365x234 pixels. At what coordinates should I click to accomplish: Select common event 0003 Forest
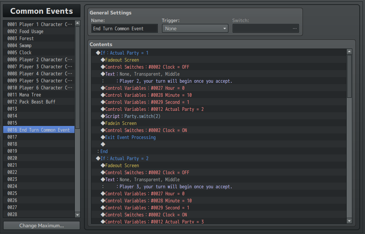click(x=39, y=39)
